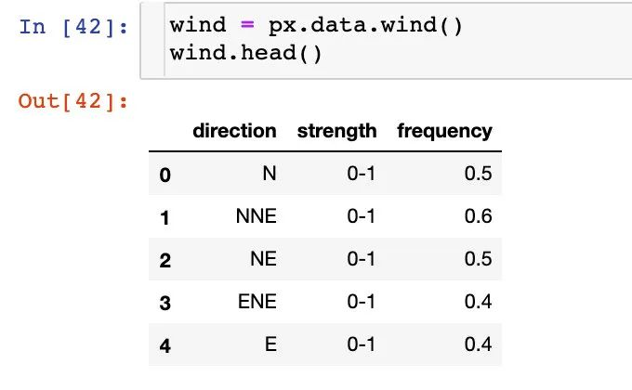632x390 pixels.
Task: Click the 0.6 frequency value
Action: (x=478, y=216)
